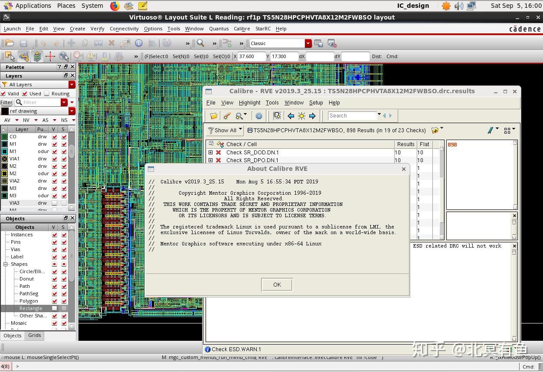543x372 pixels.
Task: Enable visibility of Rectangle shapes
Action: point(54,308)
